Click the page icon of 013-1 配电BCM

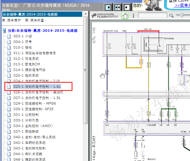point(9,64)
